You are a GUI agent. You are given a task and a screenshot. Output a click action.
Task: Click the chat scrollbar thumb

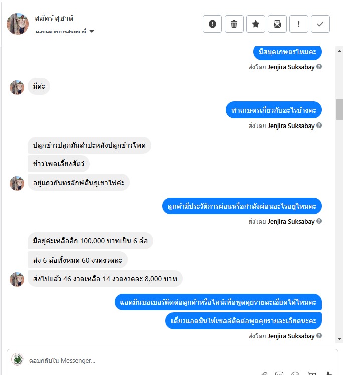coord(339,109)
